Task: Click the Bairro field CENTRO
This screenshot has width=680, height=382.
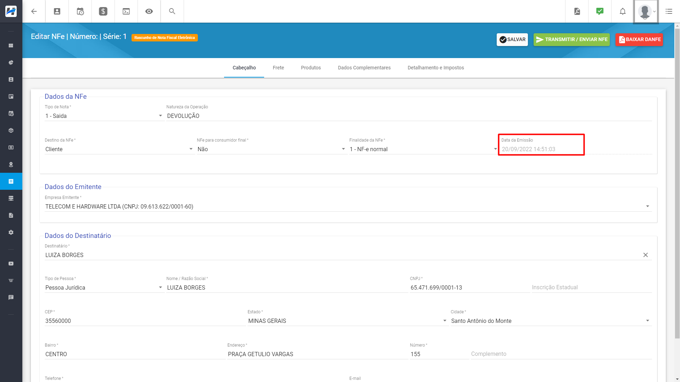Action: [x=135, y=354]
